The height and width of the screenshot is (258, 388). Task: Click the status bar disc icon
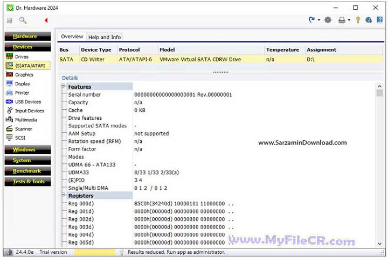(x=9, y=252)
